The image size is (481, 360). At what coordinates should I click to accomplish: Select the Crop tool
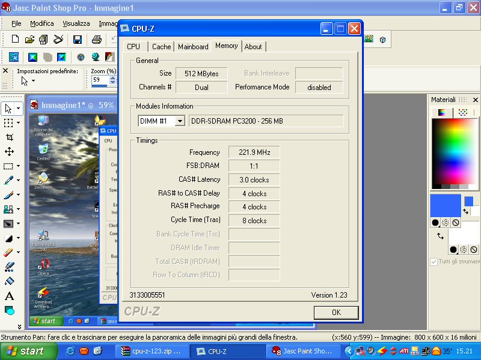[x=10, y=137]
